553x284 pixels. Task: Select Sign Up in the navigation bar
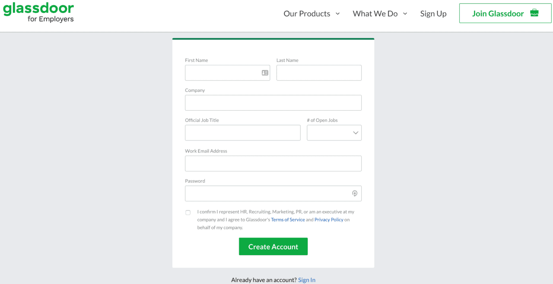click(x=433, y=13)
